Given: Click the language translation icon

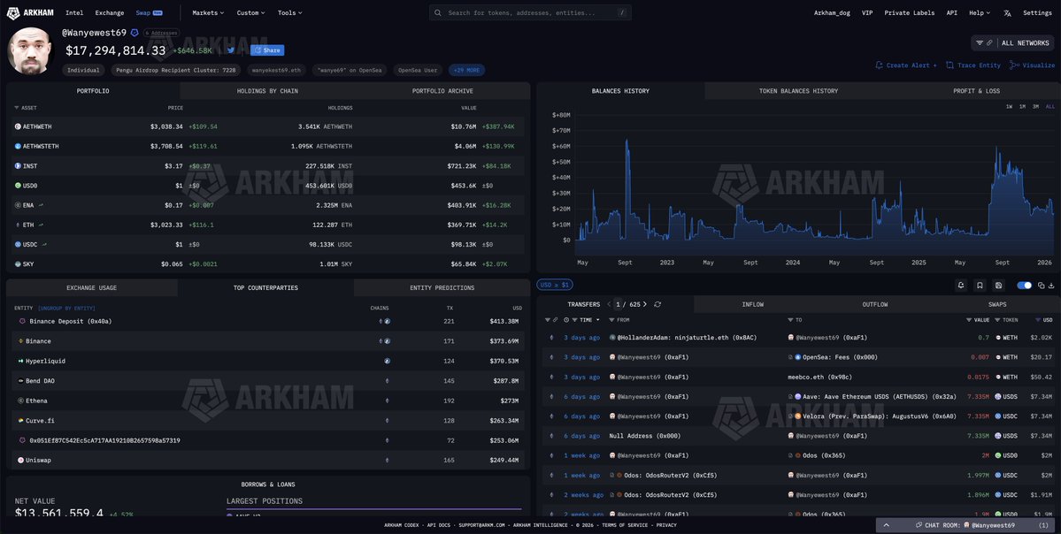Looking at the screenshot, I should click(x=1007, y=13).
